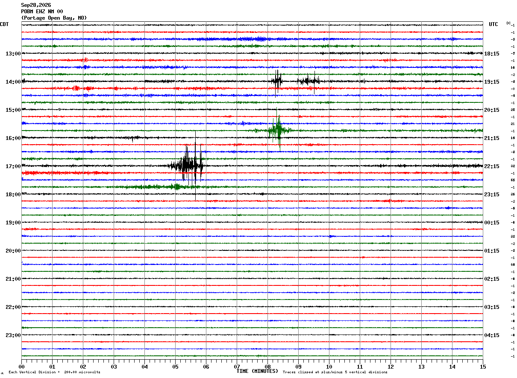This screenshot has height=378, width=517.
Task: Click the 20:00 CDT time label
Action: [13, 251]
